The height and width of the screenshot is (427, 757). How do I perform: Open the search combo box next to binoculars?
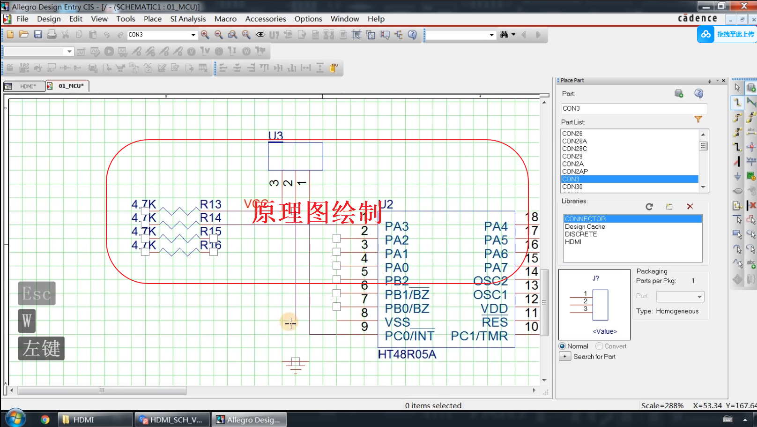pos(491,35)
